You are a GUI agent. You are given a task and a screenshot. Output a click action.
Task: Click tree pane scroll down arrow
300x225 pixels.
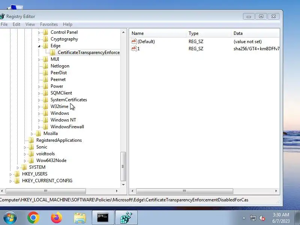point(123,184)
